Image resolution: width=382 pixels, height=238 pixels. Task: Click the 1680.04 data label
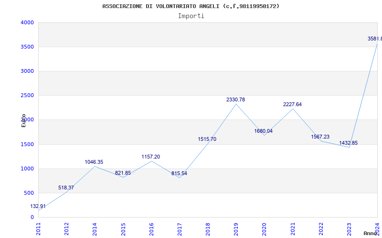(264, 131)
